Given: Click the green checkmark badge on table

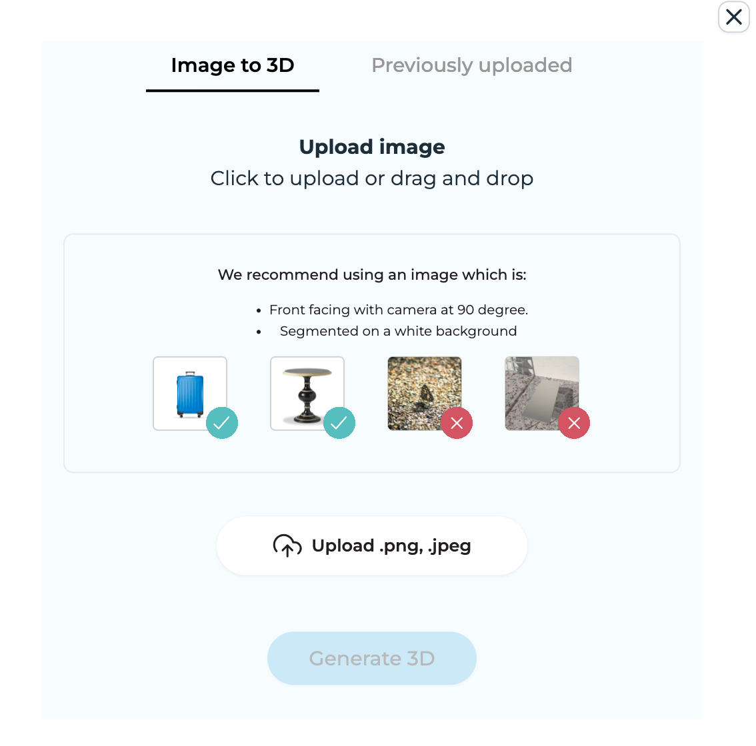Looking at the screenshot, I should [339, 423].
